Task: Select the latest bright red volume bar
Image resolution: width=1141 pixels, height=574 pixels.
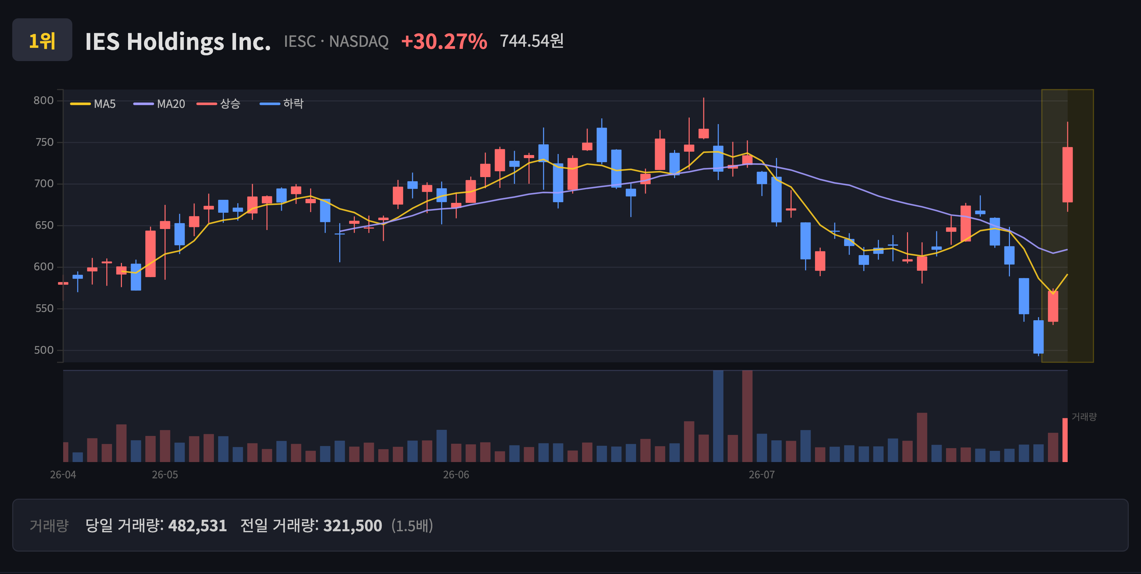Action: 1065,440
